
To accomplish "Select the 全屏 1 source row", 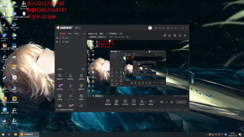I will [x=71, y=42].
